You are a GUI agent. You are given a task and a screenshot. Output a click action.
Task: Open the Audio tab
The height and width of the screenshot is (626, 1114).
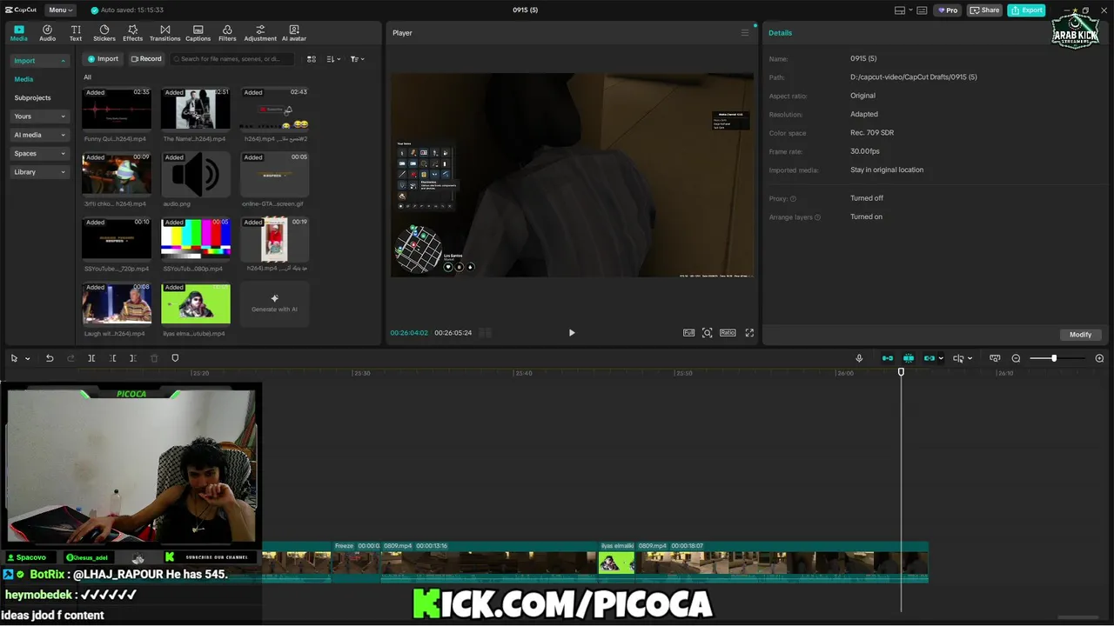pos(47,33)
